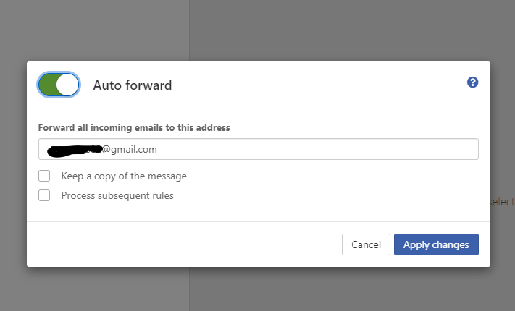
Task: Click the blacked-out part of the email address
Action: (75, 150)
